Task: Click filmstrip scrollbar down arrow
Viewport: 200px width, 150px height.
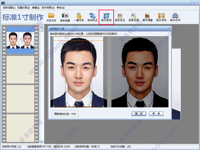Action: pyautogui.click(x=42, y=141)
